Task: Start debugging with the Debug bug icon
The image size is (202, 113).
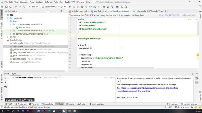Action: pos(82,7)
